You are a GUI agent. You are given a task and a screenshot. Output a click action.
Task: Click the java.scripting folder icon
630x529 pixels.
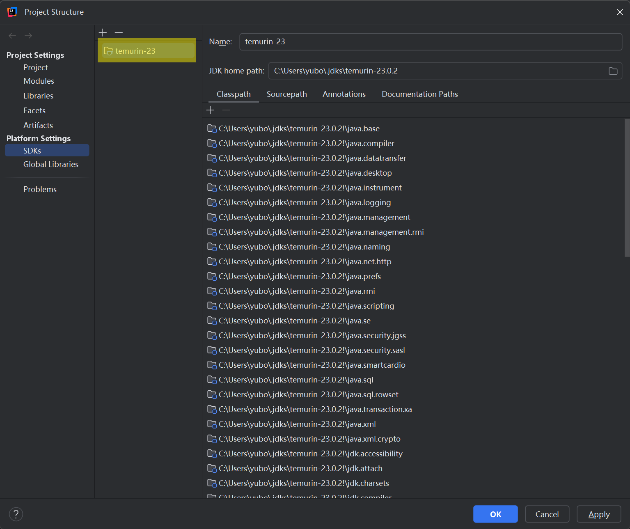(212, 306)
